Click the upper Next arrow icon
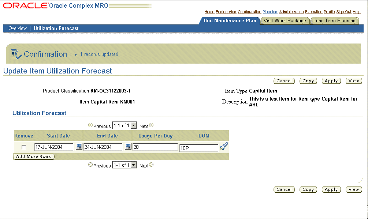 151,125
